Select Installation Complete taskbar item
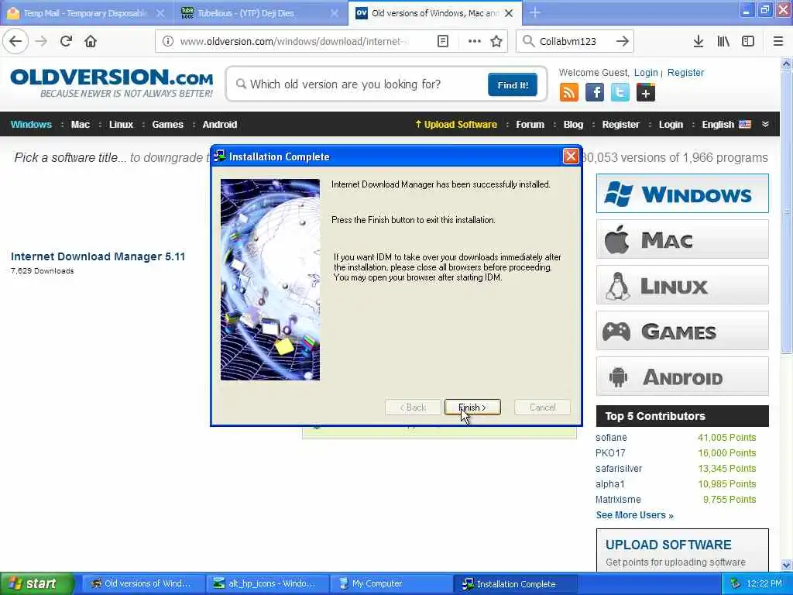793x595 pixels. (x=515, y=583)
